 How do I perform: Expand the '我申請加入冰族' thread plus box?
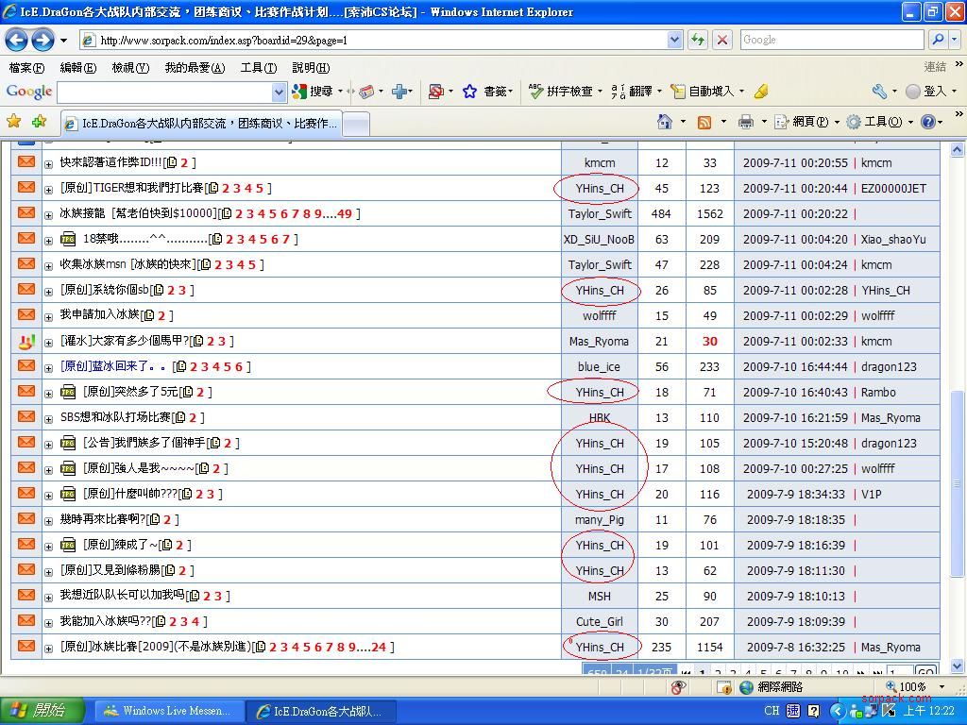48,316
